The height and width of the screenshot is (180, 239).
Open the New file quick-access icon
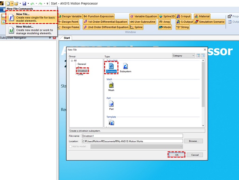8,3
